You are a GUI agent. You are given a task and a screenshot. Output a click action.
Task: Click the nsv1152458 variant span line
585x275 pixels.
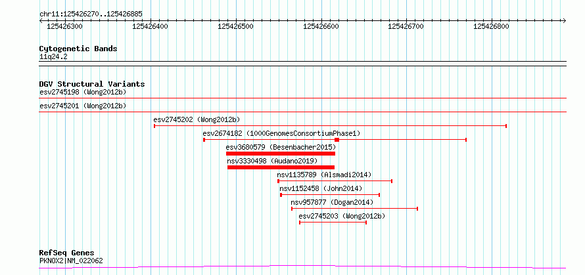click(x=330, y=194)
